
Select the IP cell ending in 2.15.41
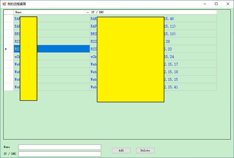click(x=153, y=87)
